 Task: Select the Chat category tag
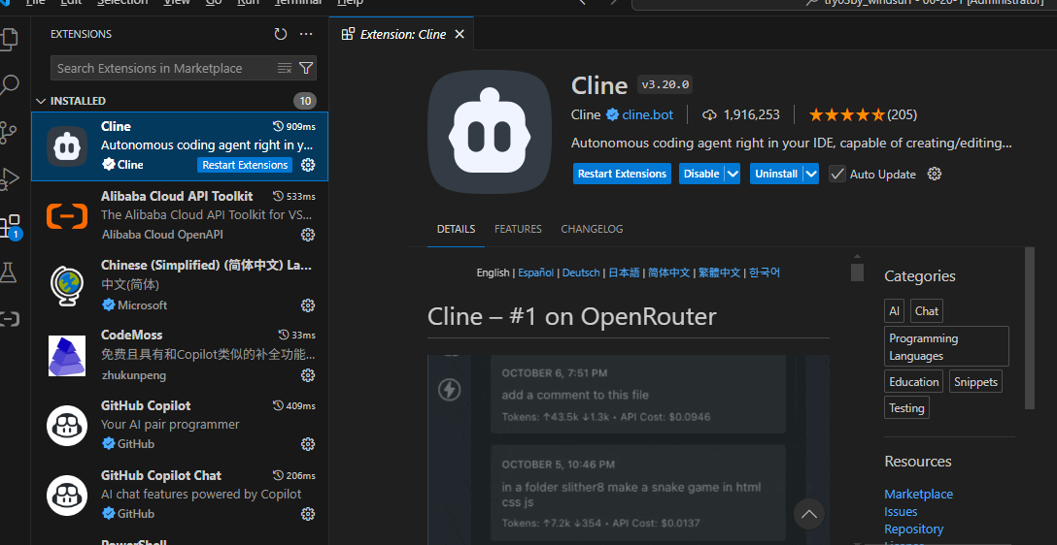(x=926, y=311)
